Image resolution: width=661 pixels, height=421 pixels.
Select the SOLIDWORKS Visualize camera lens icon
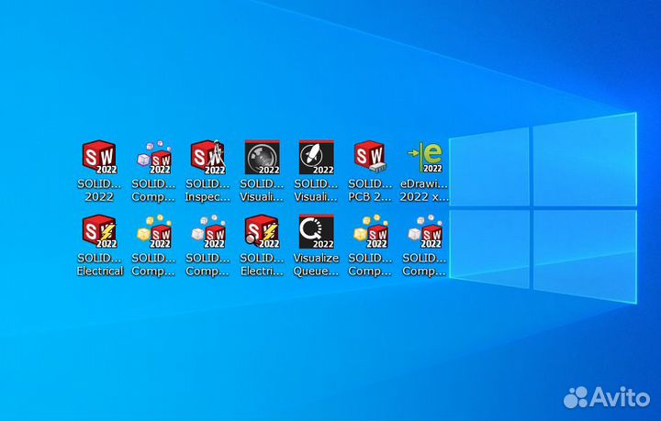[x=262, y=158]
